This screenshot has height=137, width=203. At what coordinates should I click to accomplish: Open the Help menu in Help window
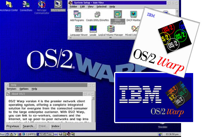34,89
